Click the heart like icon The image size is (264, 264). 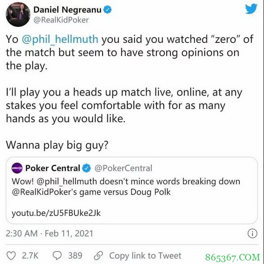(x=11, y=256)
